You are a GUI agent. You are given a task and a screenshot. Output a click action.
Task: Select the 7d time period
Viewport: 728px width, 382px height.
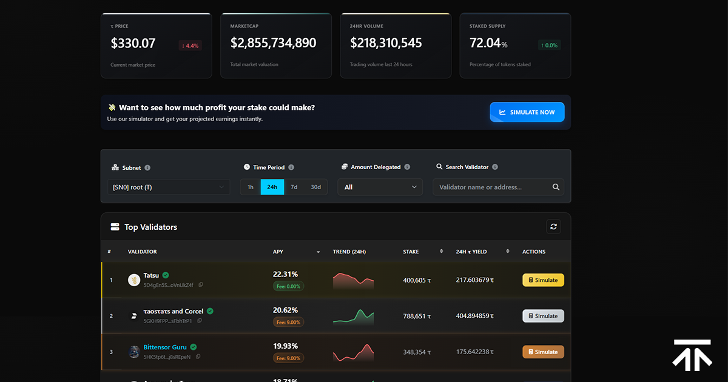tap(294, 187)
